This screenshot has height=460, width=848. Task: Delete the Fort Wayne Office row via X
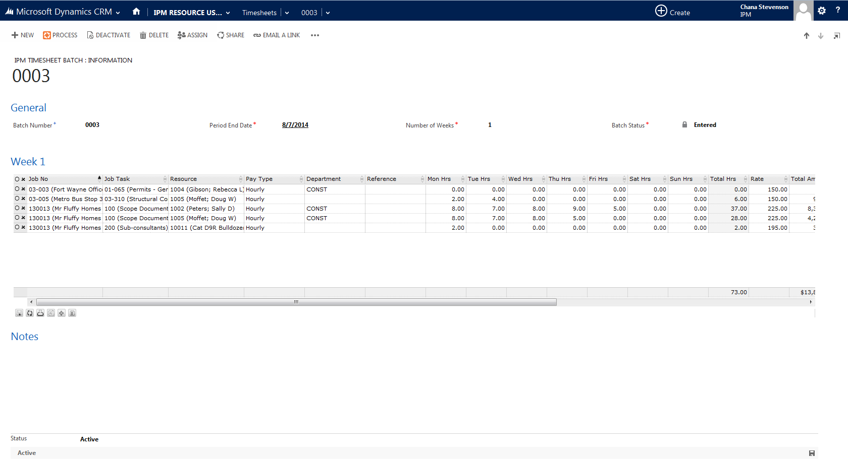point(23,189)
